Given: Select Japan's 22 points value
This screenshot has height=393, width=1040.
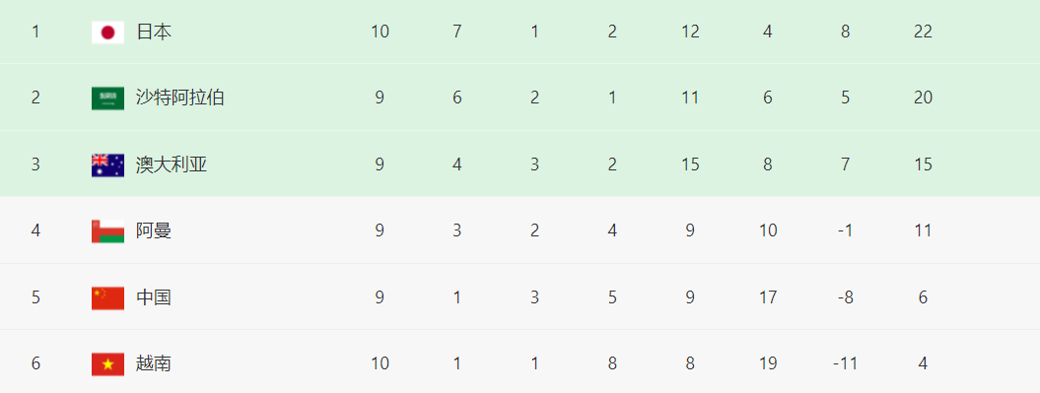Looking at the screenshot, I should point(923,32).
